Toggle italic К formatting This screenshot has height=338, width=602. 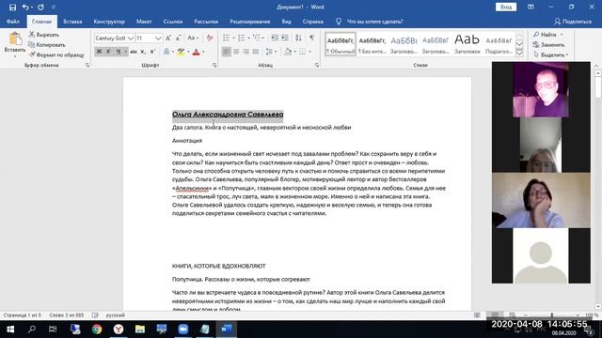pos(109,52)
